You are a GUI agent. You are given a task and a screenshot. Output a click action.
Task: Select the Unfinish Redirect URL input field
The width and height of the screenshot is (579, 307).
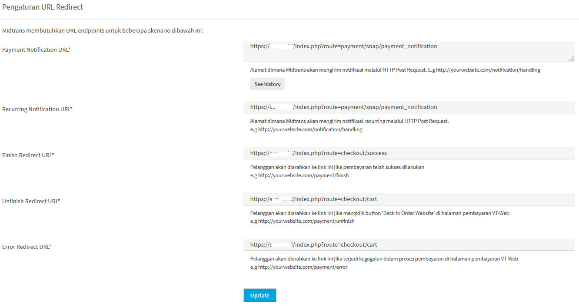409,199
